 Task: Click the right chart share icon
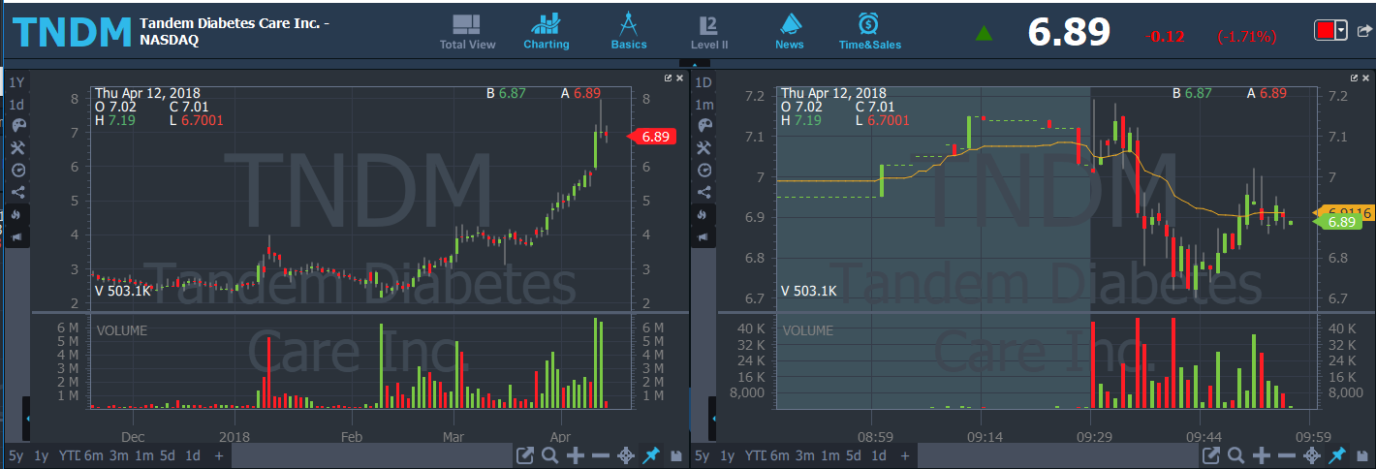click(x=704, y=192)
